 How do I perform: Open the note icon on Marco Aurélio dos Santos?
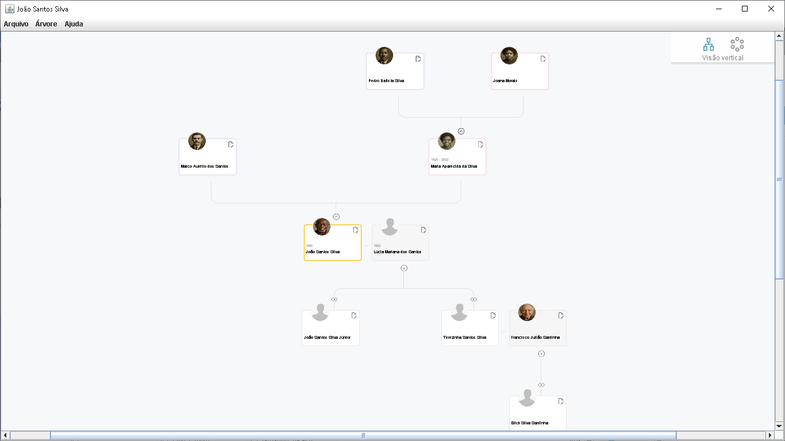click(x=230, y=145)
